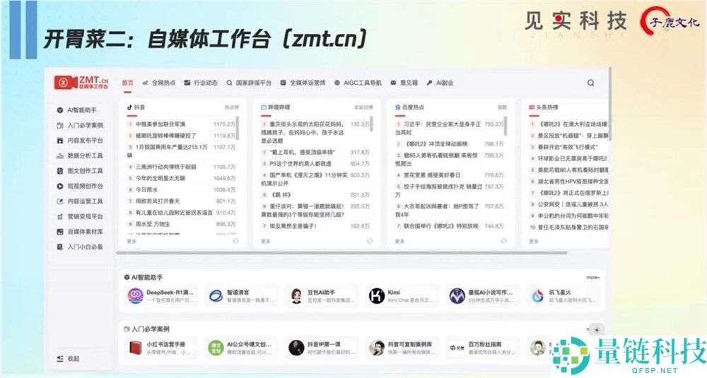Image resolution: width=707 pixels, height=378 pixels.
Task: Refresh the 哔哩哔哩 ranking panel
Action: [369, 241]
